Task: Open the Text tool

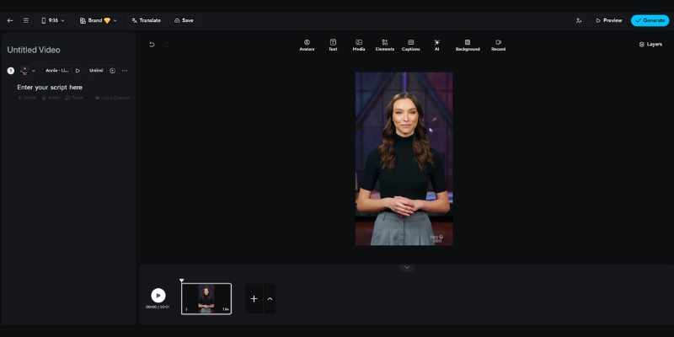Action: 333,45
